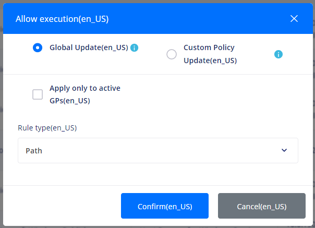Click the Path value in the combo box
315x228 pixels.
(34, 151)
